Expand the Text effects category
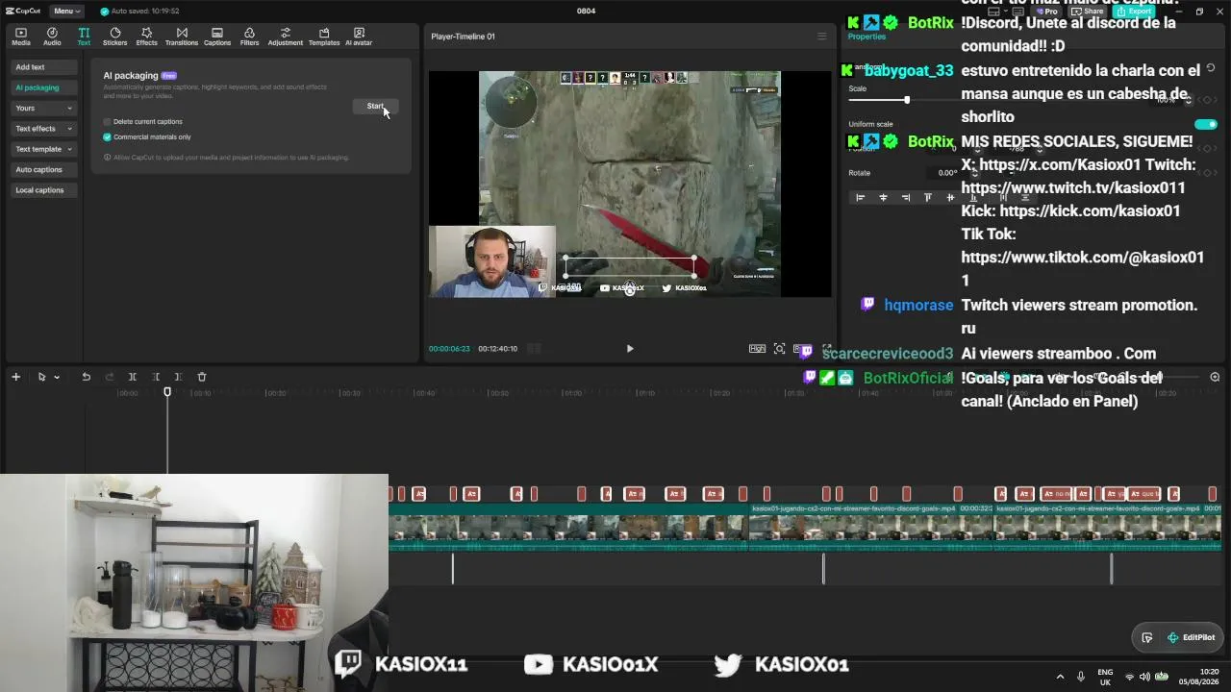This screenshot has height=692, width=1231. pyautogui.click(x=43, y=129)
